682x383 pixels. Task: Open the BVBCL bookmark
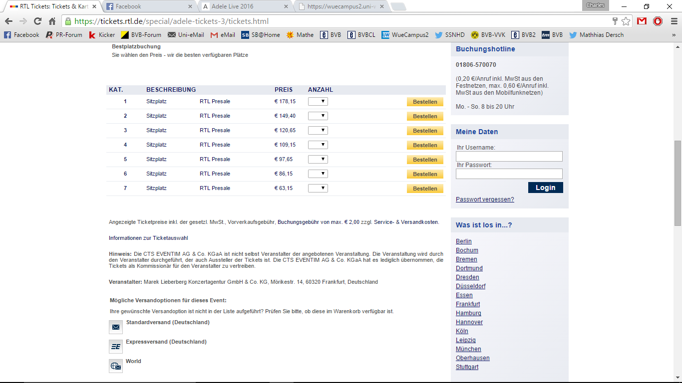(361, 35)
